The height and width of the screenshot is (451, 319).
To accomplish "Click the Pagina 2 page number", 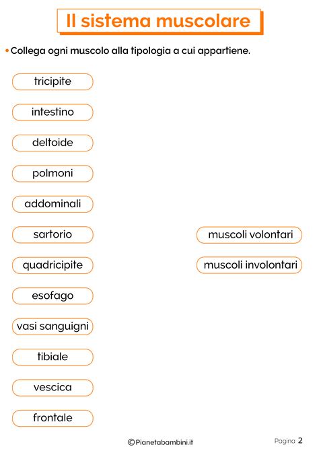I will [288, 441].
